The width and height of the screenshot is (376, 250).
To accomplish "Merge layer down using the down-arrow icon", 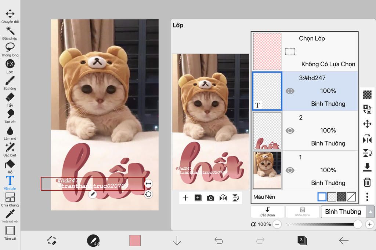I will coord(367,168).
